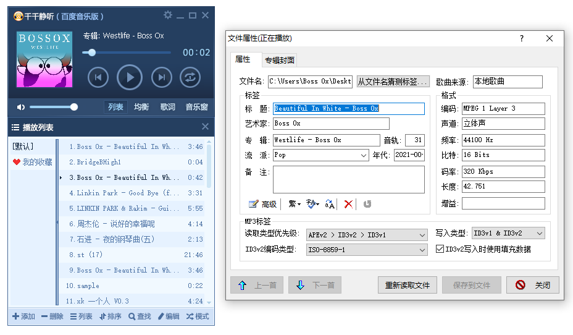Click the 文件名 path field
Image resolution: width=573 pixels, height=335 pixels.
pos(310,81)
